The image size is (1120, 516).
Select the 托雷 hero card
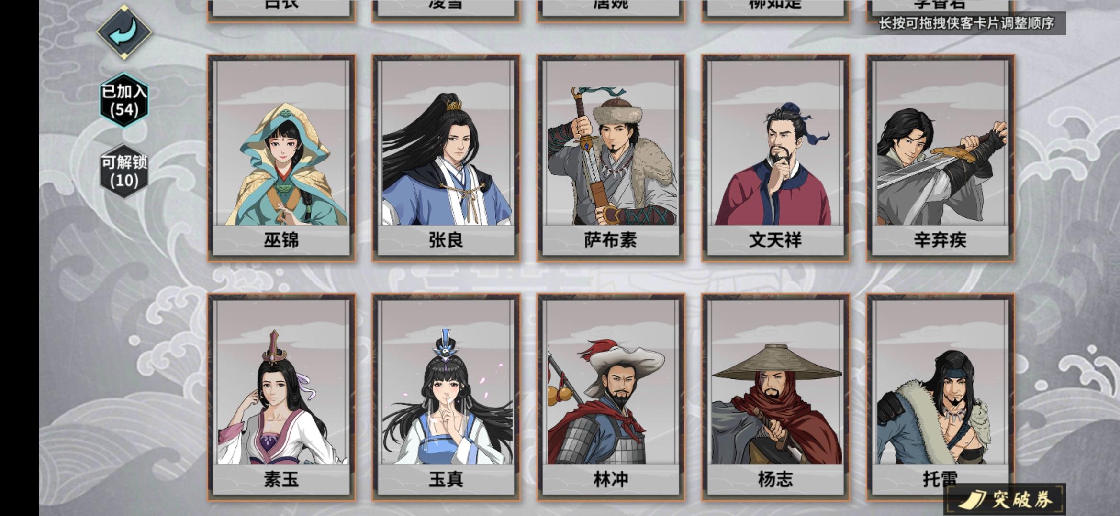[x=940, y=397]
